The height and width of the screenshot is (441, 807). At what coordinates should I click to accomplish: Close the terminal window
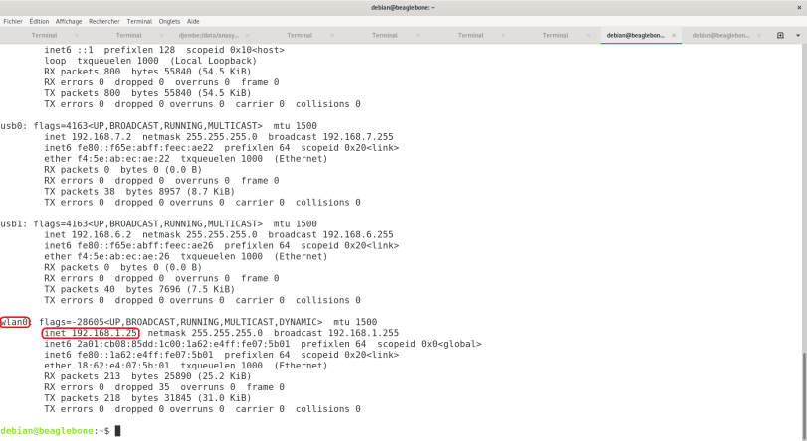click(x=797, y=7)
